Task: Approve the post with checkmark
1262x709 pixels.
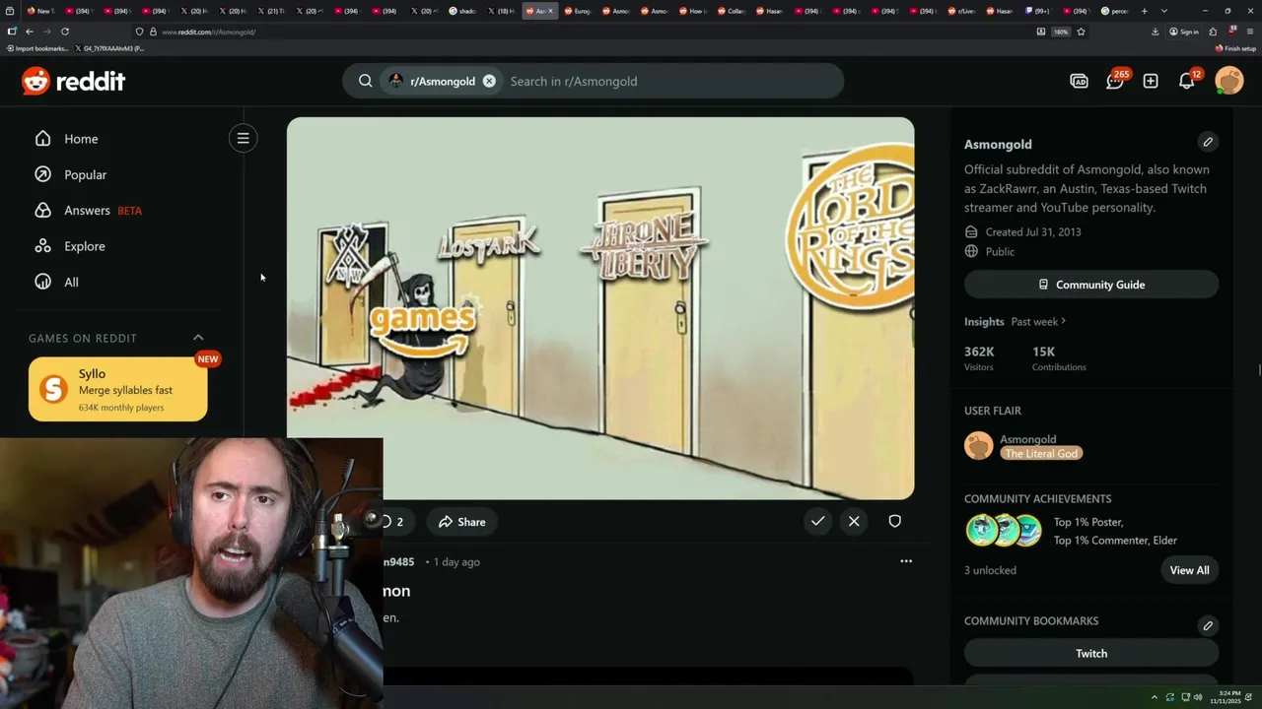Action: pyautogui.click(x=817, y=521)
